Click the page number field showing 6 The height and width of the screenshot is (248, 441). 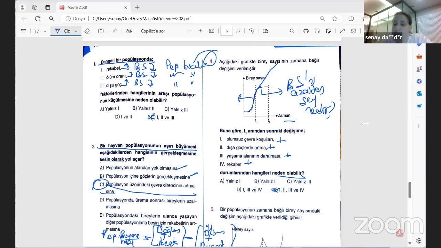click(227, 31)
